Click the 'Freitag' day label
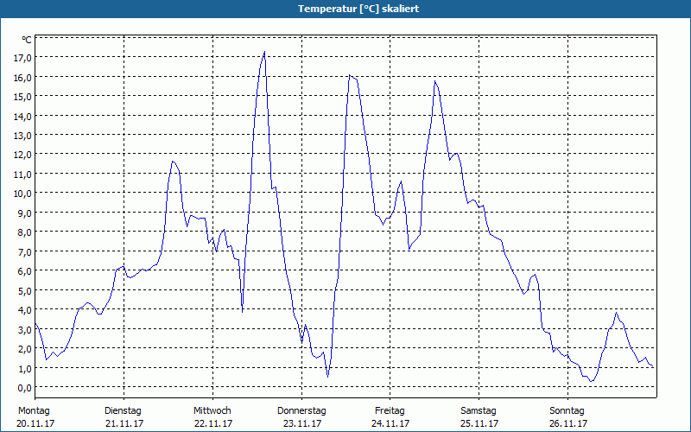Image resolution: width=691 pixels, height=432 pixels. tap(390, 411)
